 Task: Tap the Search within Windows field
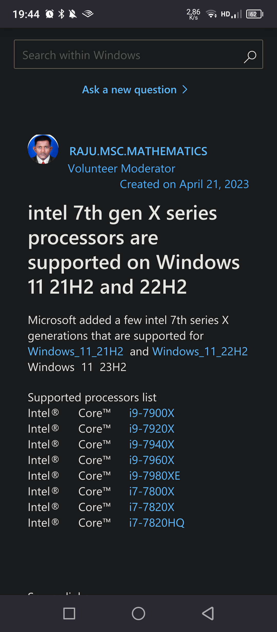(128, 55)
